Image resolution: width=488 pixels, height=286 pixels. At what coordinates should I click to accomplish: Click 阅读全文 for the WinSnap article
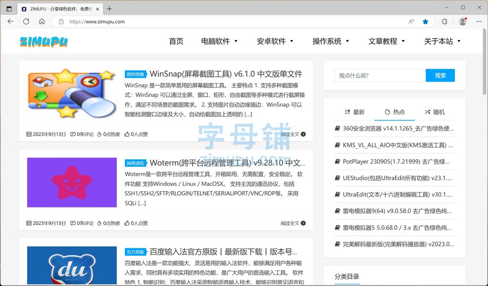coord(293,134)
